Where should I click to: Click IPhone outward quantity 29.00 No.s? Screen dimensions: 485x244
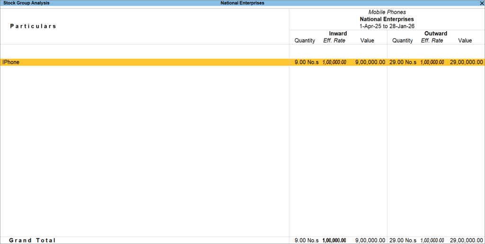click(403, 62)
